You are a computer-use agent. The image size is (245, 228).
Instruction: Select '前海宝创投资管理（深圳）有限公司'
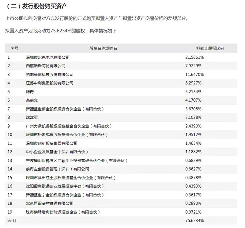coord(58,169)
